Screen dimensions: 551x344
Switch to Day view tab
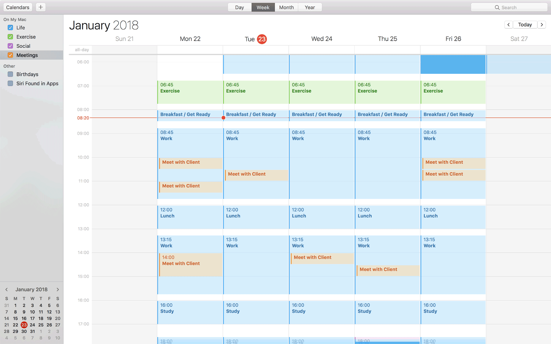(240, 7)
